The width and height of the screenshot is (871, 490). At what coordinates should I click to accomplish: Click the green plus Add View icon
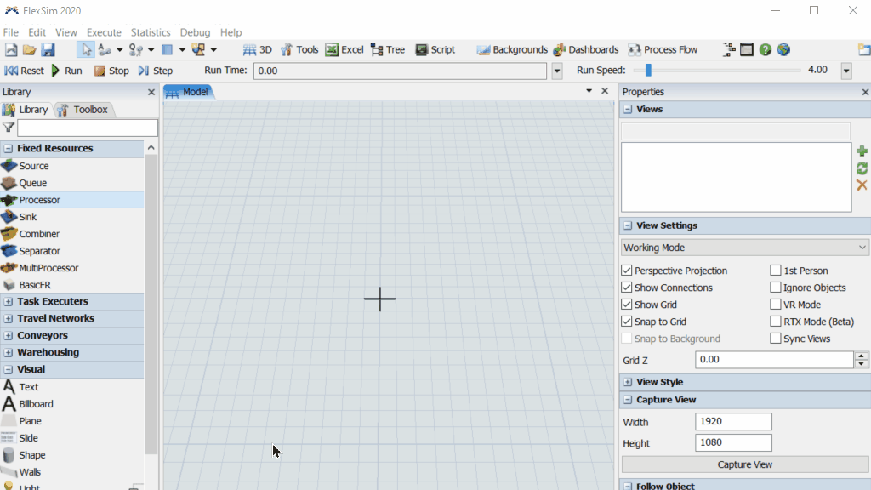tap(861, 151)
